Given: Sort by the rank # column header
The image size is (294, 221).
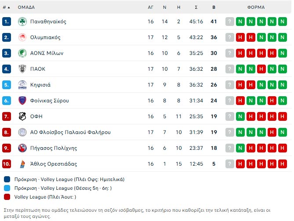Looking at the screenshot, I should click(x=5, y=7).
